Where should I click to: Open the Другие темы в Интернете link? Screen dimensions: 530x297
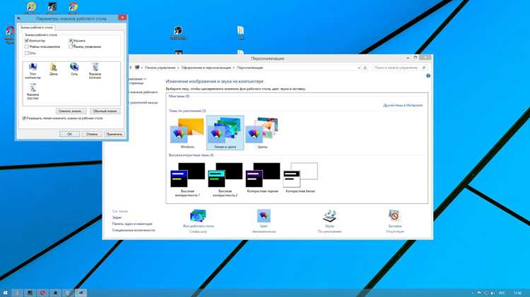(x=403, y=105)
